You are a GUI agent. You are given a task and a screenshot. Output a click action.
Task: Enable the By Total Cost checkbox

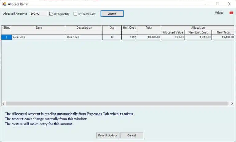pos(76,14)
